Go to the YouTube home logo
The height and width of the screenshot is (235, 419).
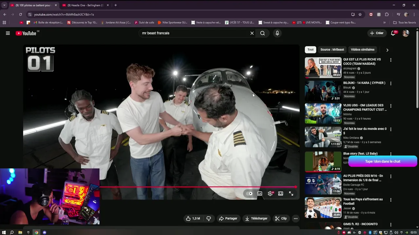pos(26,33)
